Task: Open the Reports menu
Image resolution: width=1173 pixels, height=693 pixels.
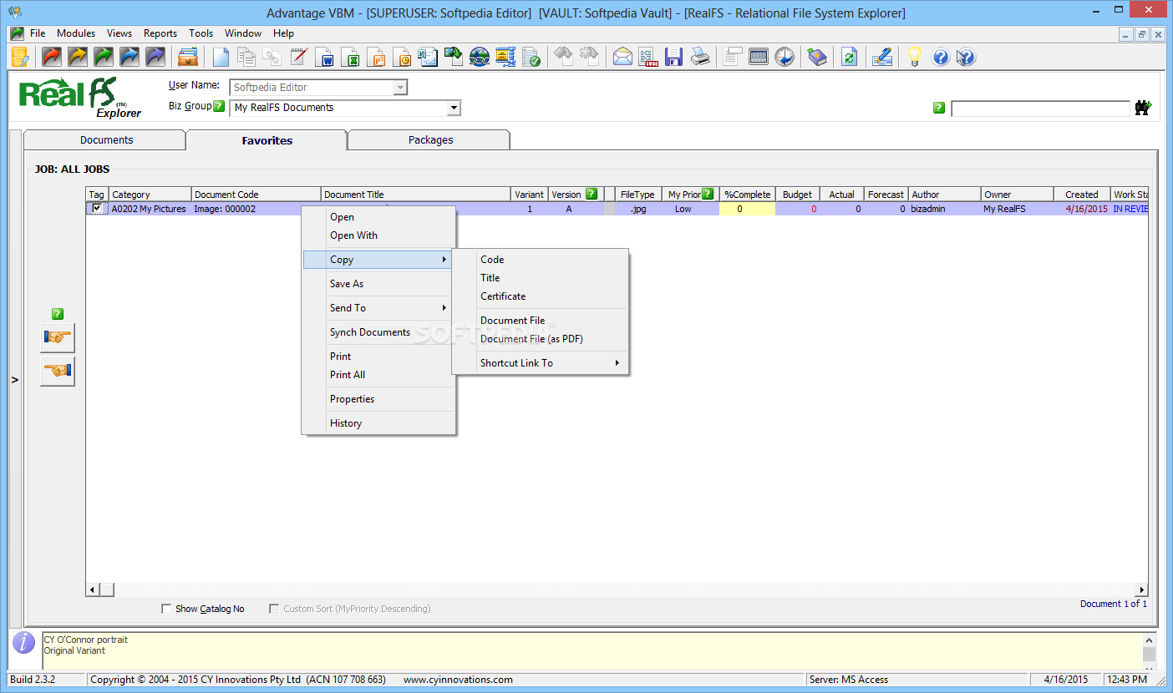Action: [160, 33]
